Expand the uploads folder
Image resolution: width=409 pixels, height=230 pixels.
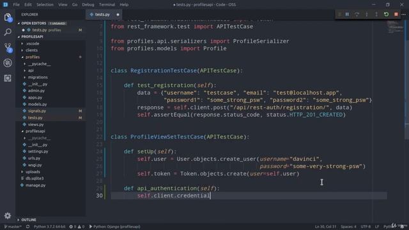coord(33,172)
